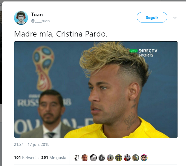Expand the tweet options chevron beside Seguir

pos(175,18)
